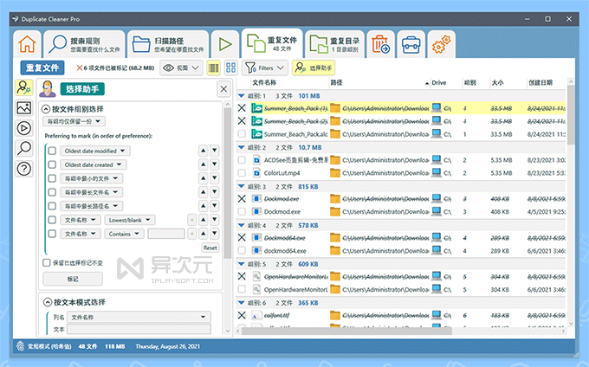This screenshot has width=589, height=367.
Task: Close the selection assistant panel
Action: [223, 89]
